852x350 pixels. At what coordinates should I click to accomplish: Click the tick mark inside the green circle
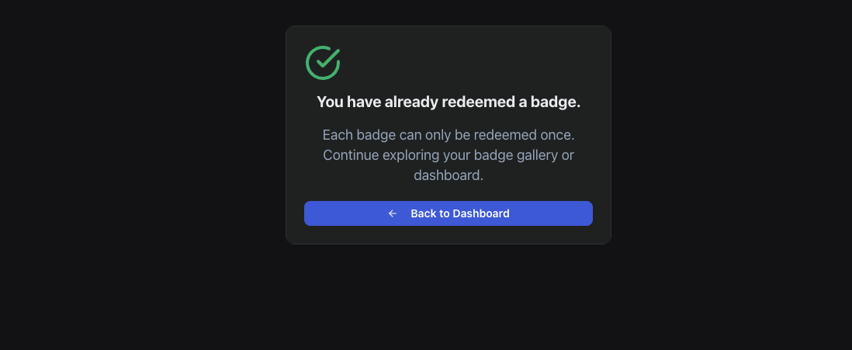pos(326,59)
